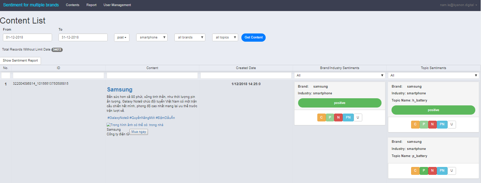The width and height of the screenshot is (481, 183).
Task: Select PN for h_battery topic
Action: [x=442, y=125]
